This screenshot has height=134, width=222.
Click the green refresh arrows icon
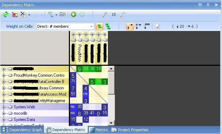point(6,14)
